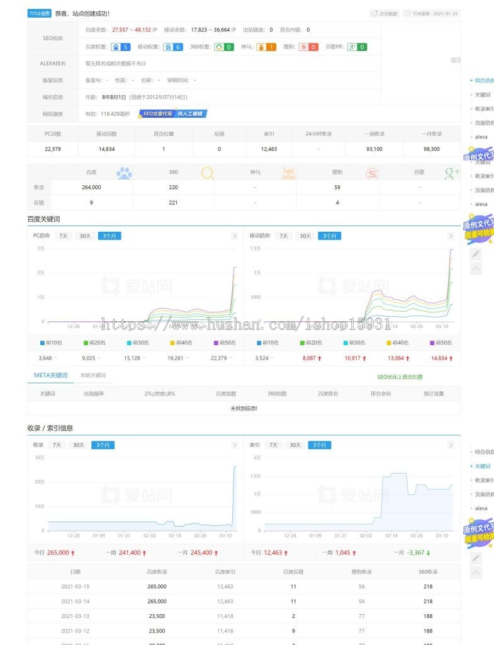
Task: Follow the SEO优化上首页扣费 link
Action: (x=400, y=377)
